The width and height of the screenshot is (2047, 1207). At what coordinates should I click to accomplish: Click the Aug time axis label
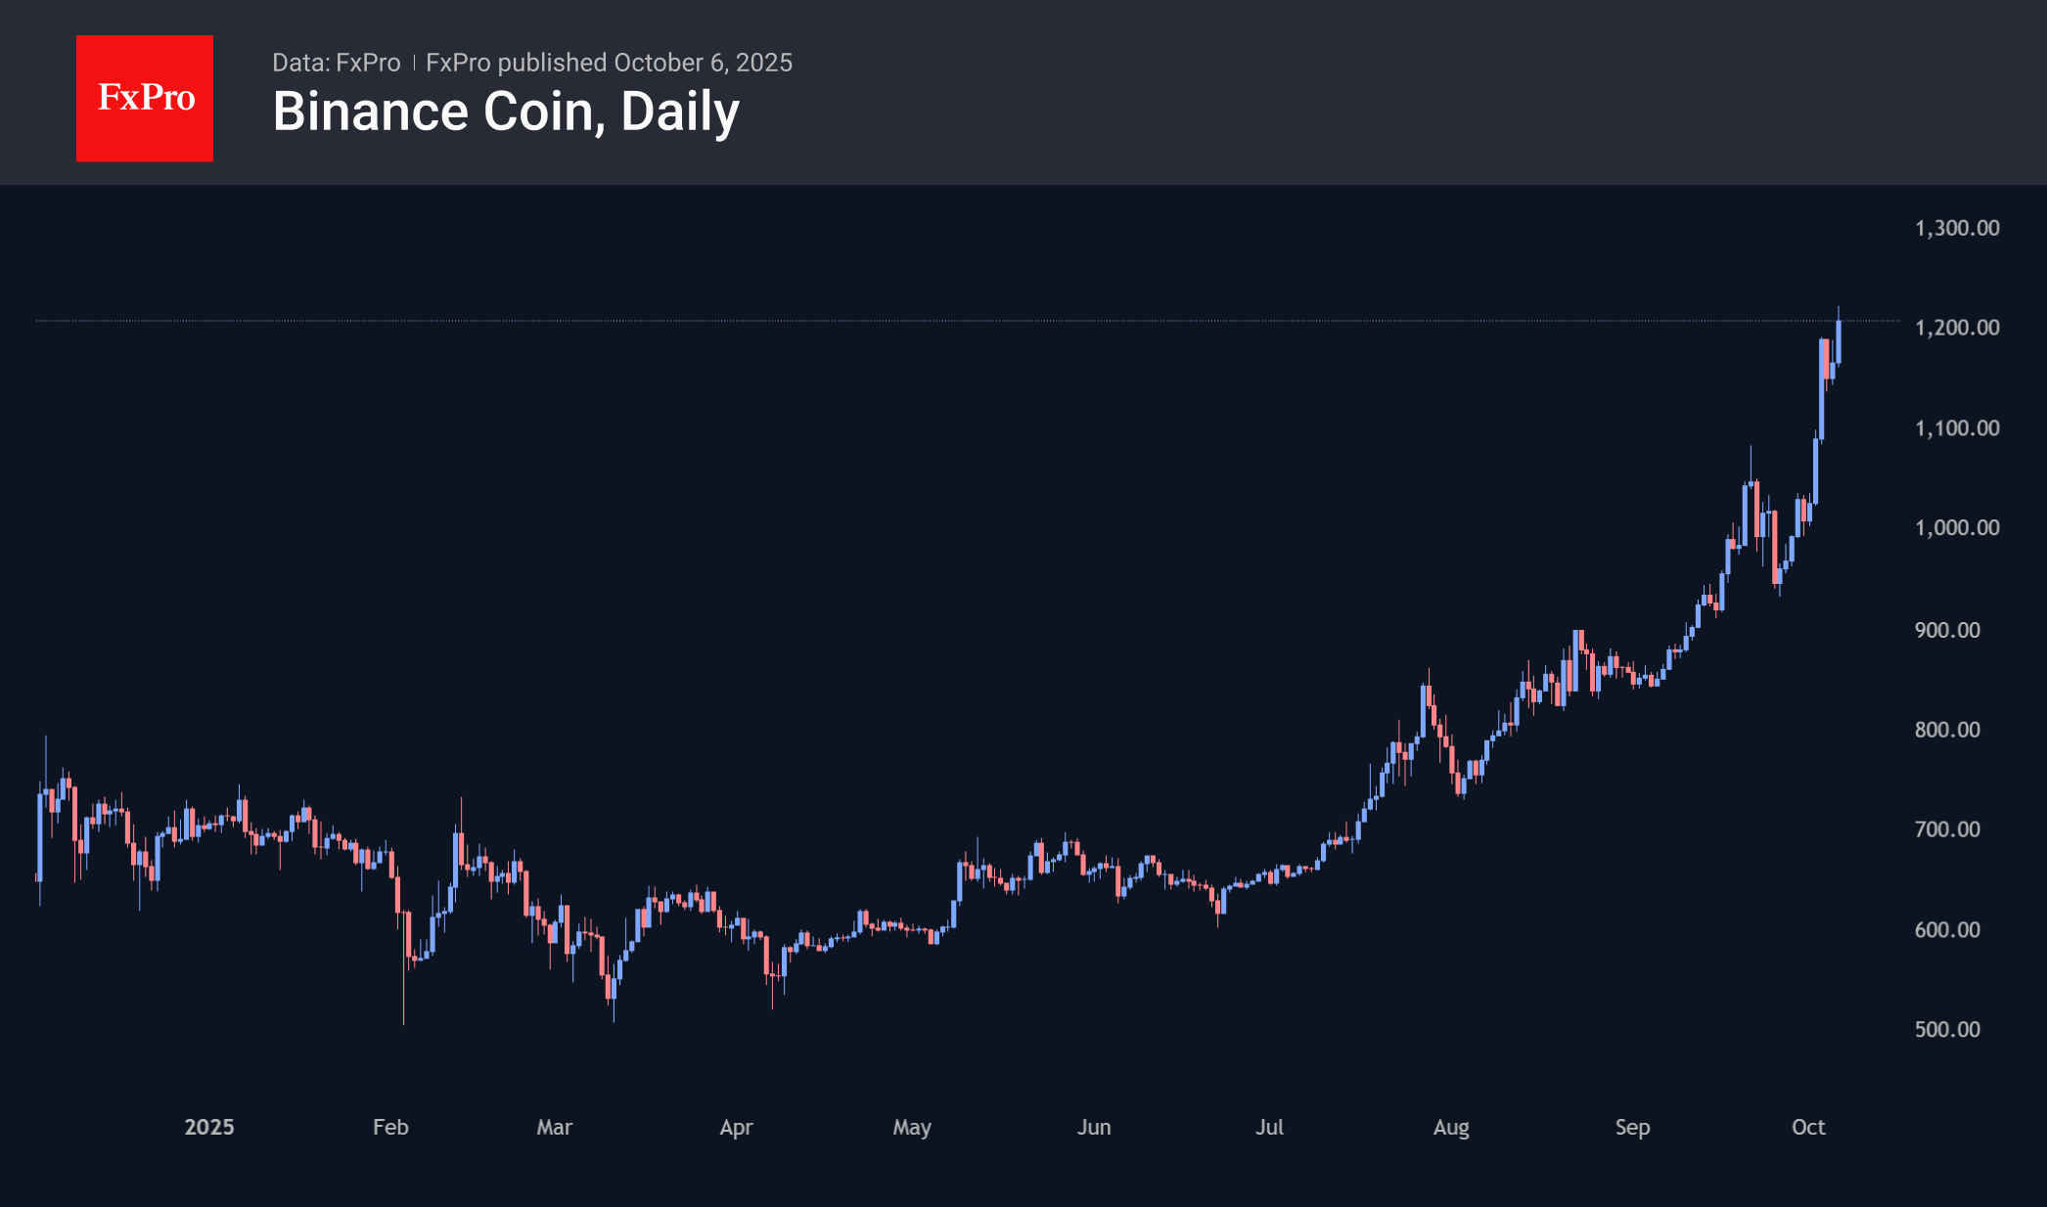pos(1450,1127)
